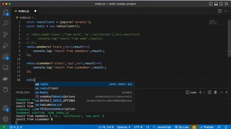Click terminal line 'result from sismember 0'

[34, 119]
